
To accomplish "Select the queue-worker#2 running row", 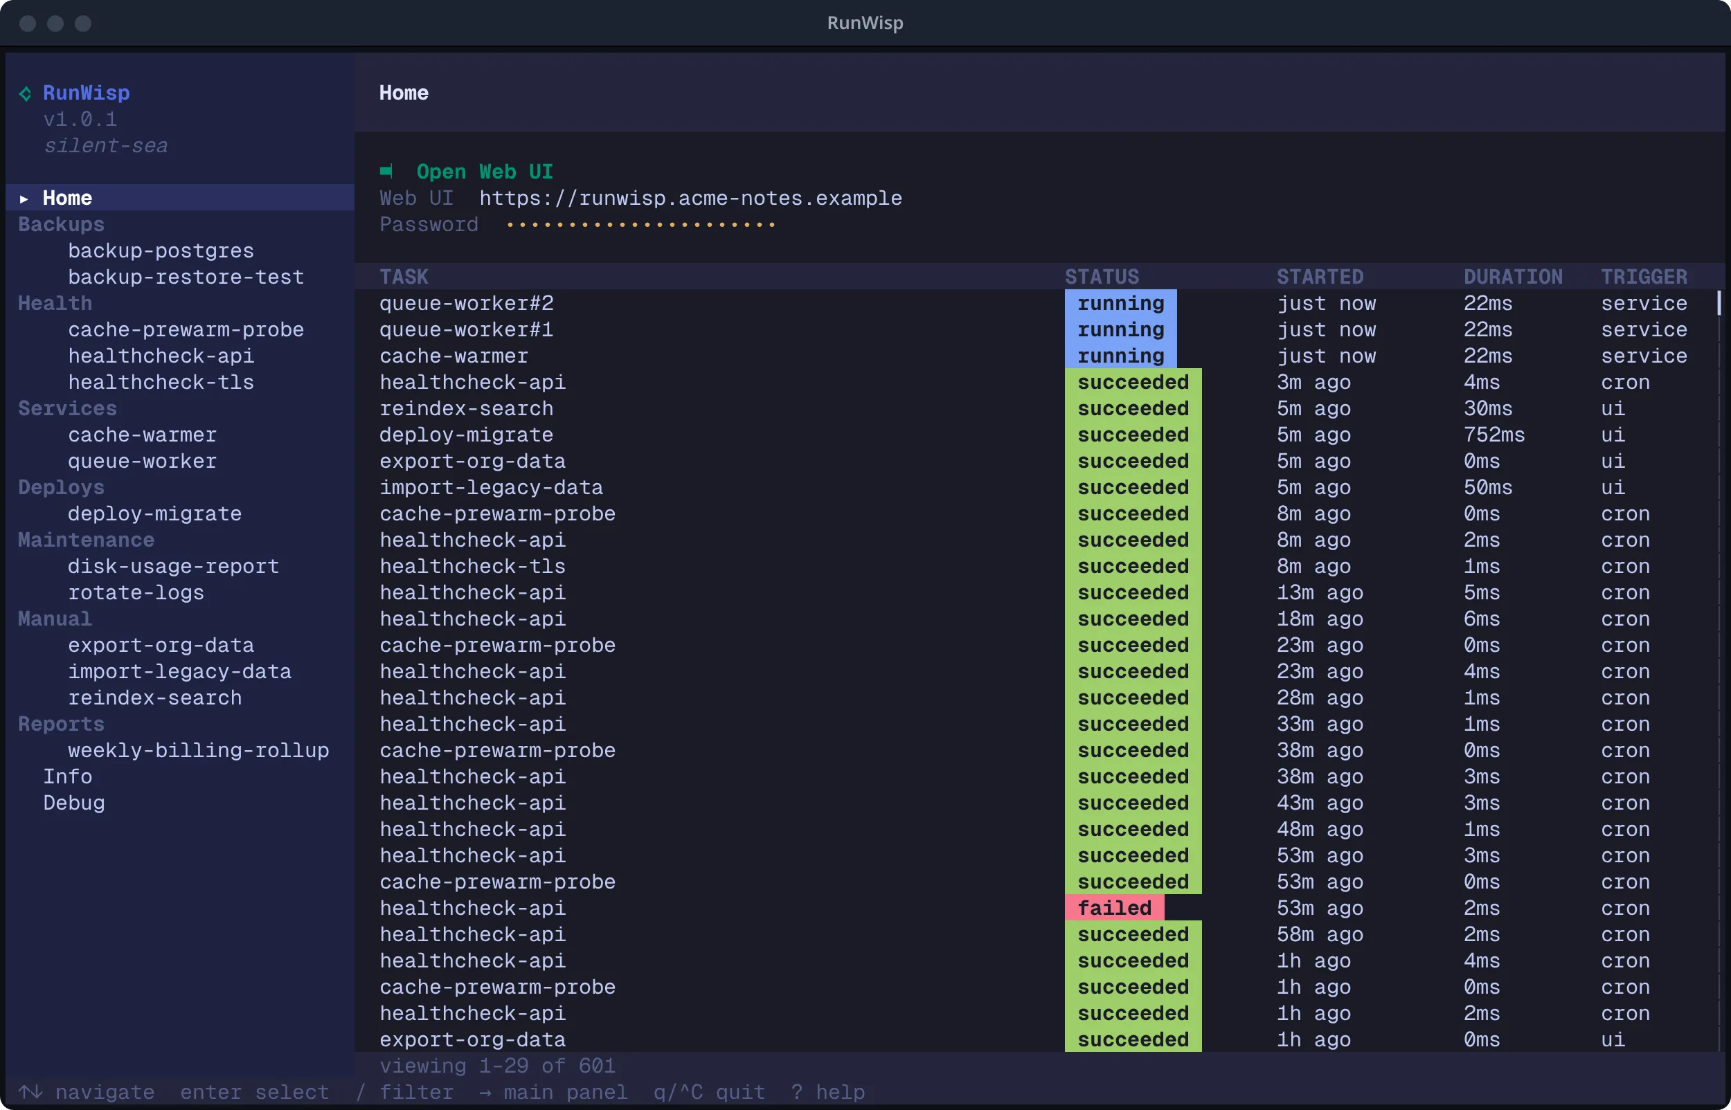I will (1034, 303).
